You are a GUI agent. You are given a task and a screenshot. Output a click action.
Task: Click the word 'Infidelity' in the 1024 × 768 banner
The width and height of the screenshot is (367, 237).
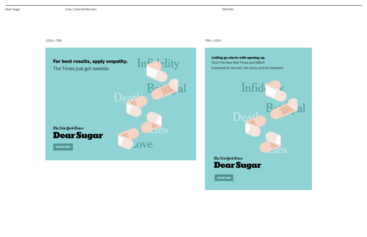click(158, 64)
